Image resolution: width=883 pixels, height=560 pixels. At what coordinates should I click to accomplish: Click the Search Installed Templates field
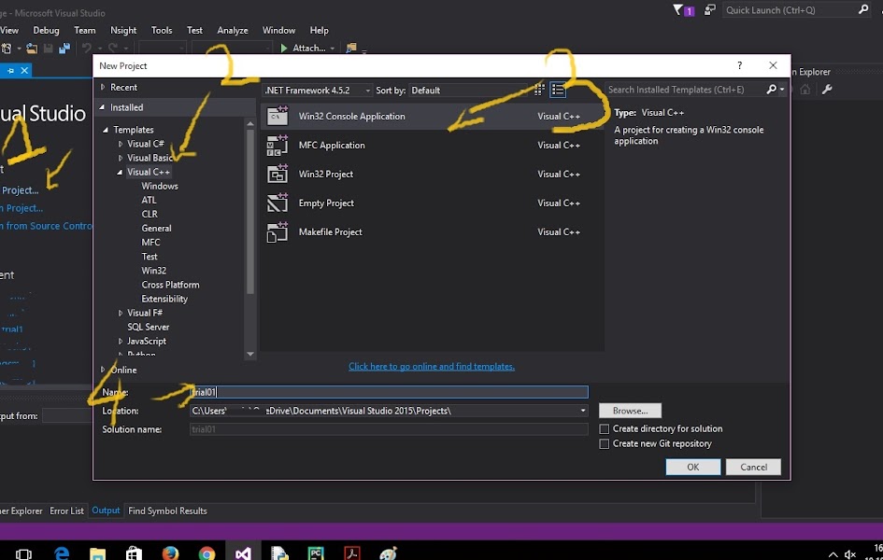pos(685,90)
